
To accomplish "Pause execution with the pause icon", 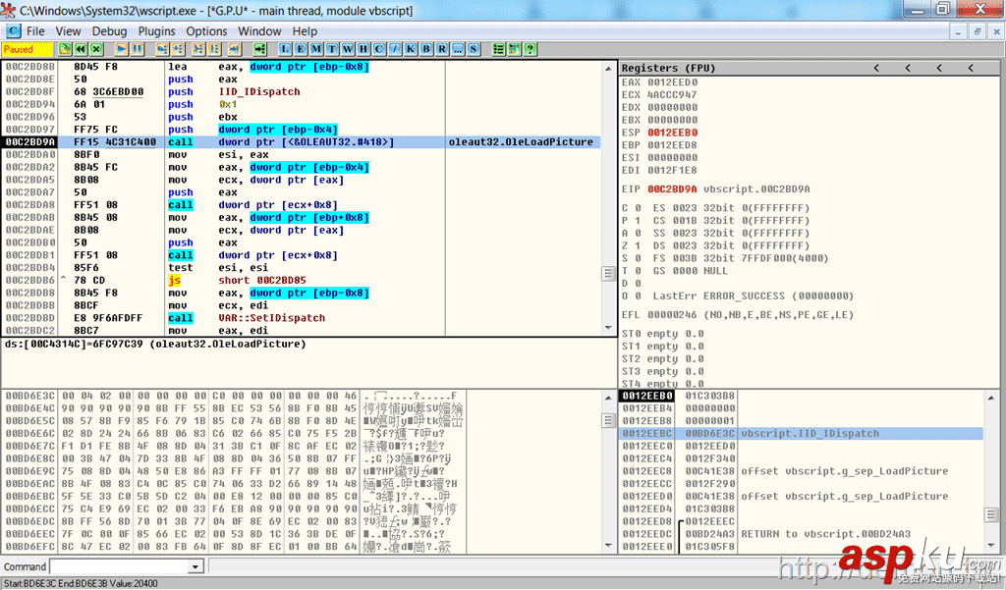I will [x=137, y=49].
